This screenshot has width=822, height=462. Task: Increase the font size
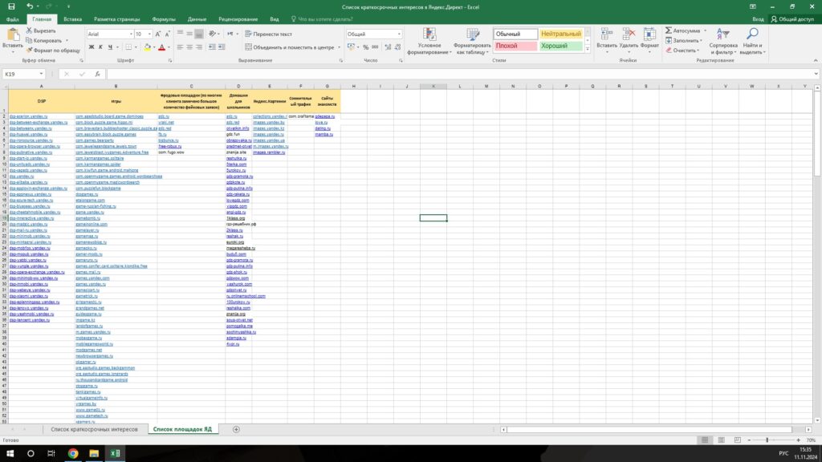coord(158,34)
